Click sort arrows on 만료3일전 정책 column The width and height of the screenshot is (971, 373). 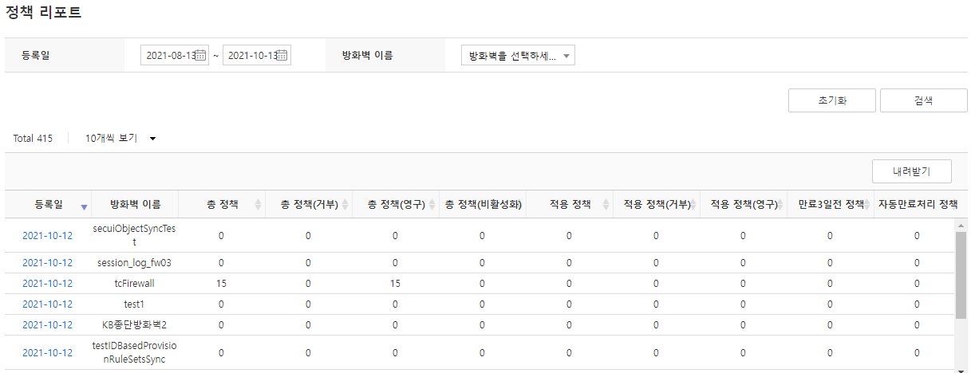click(867, 205)
